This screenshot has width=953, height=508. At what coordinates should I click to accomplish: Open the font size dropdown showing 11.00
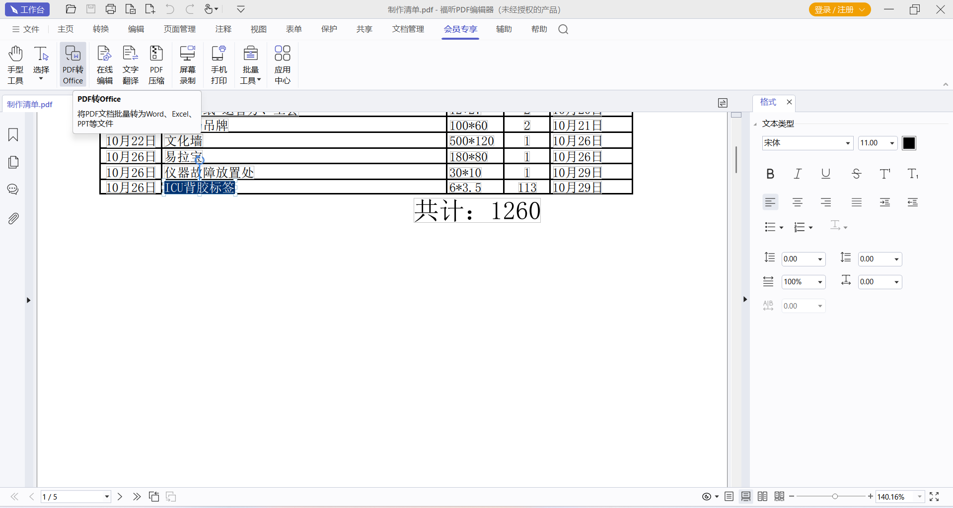coord(892,143)
